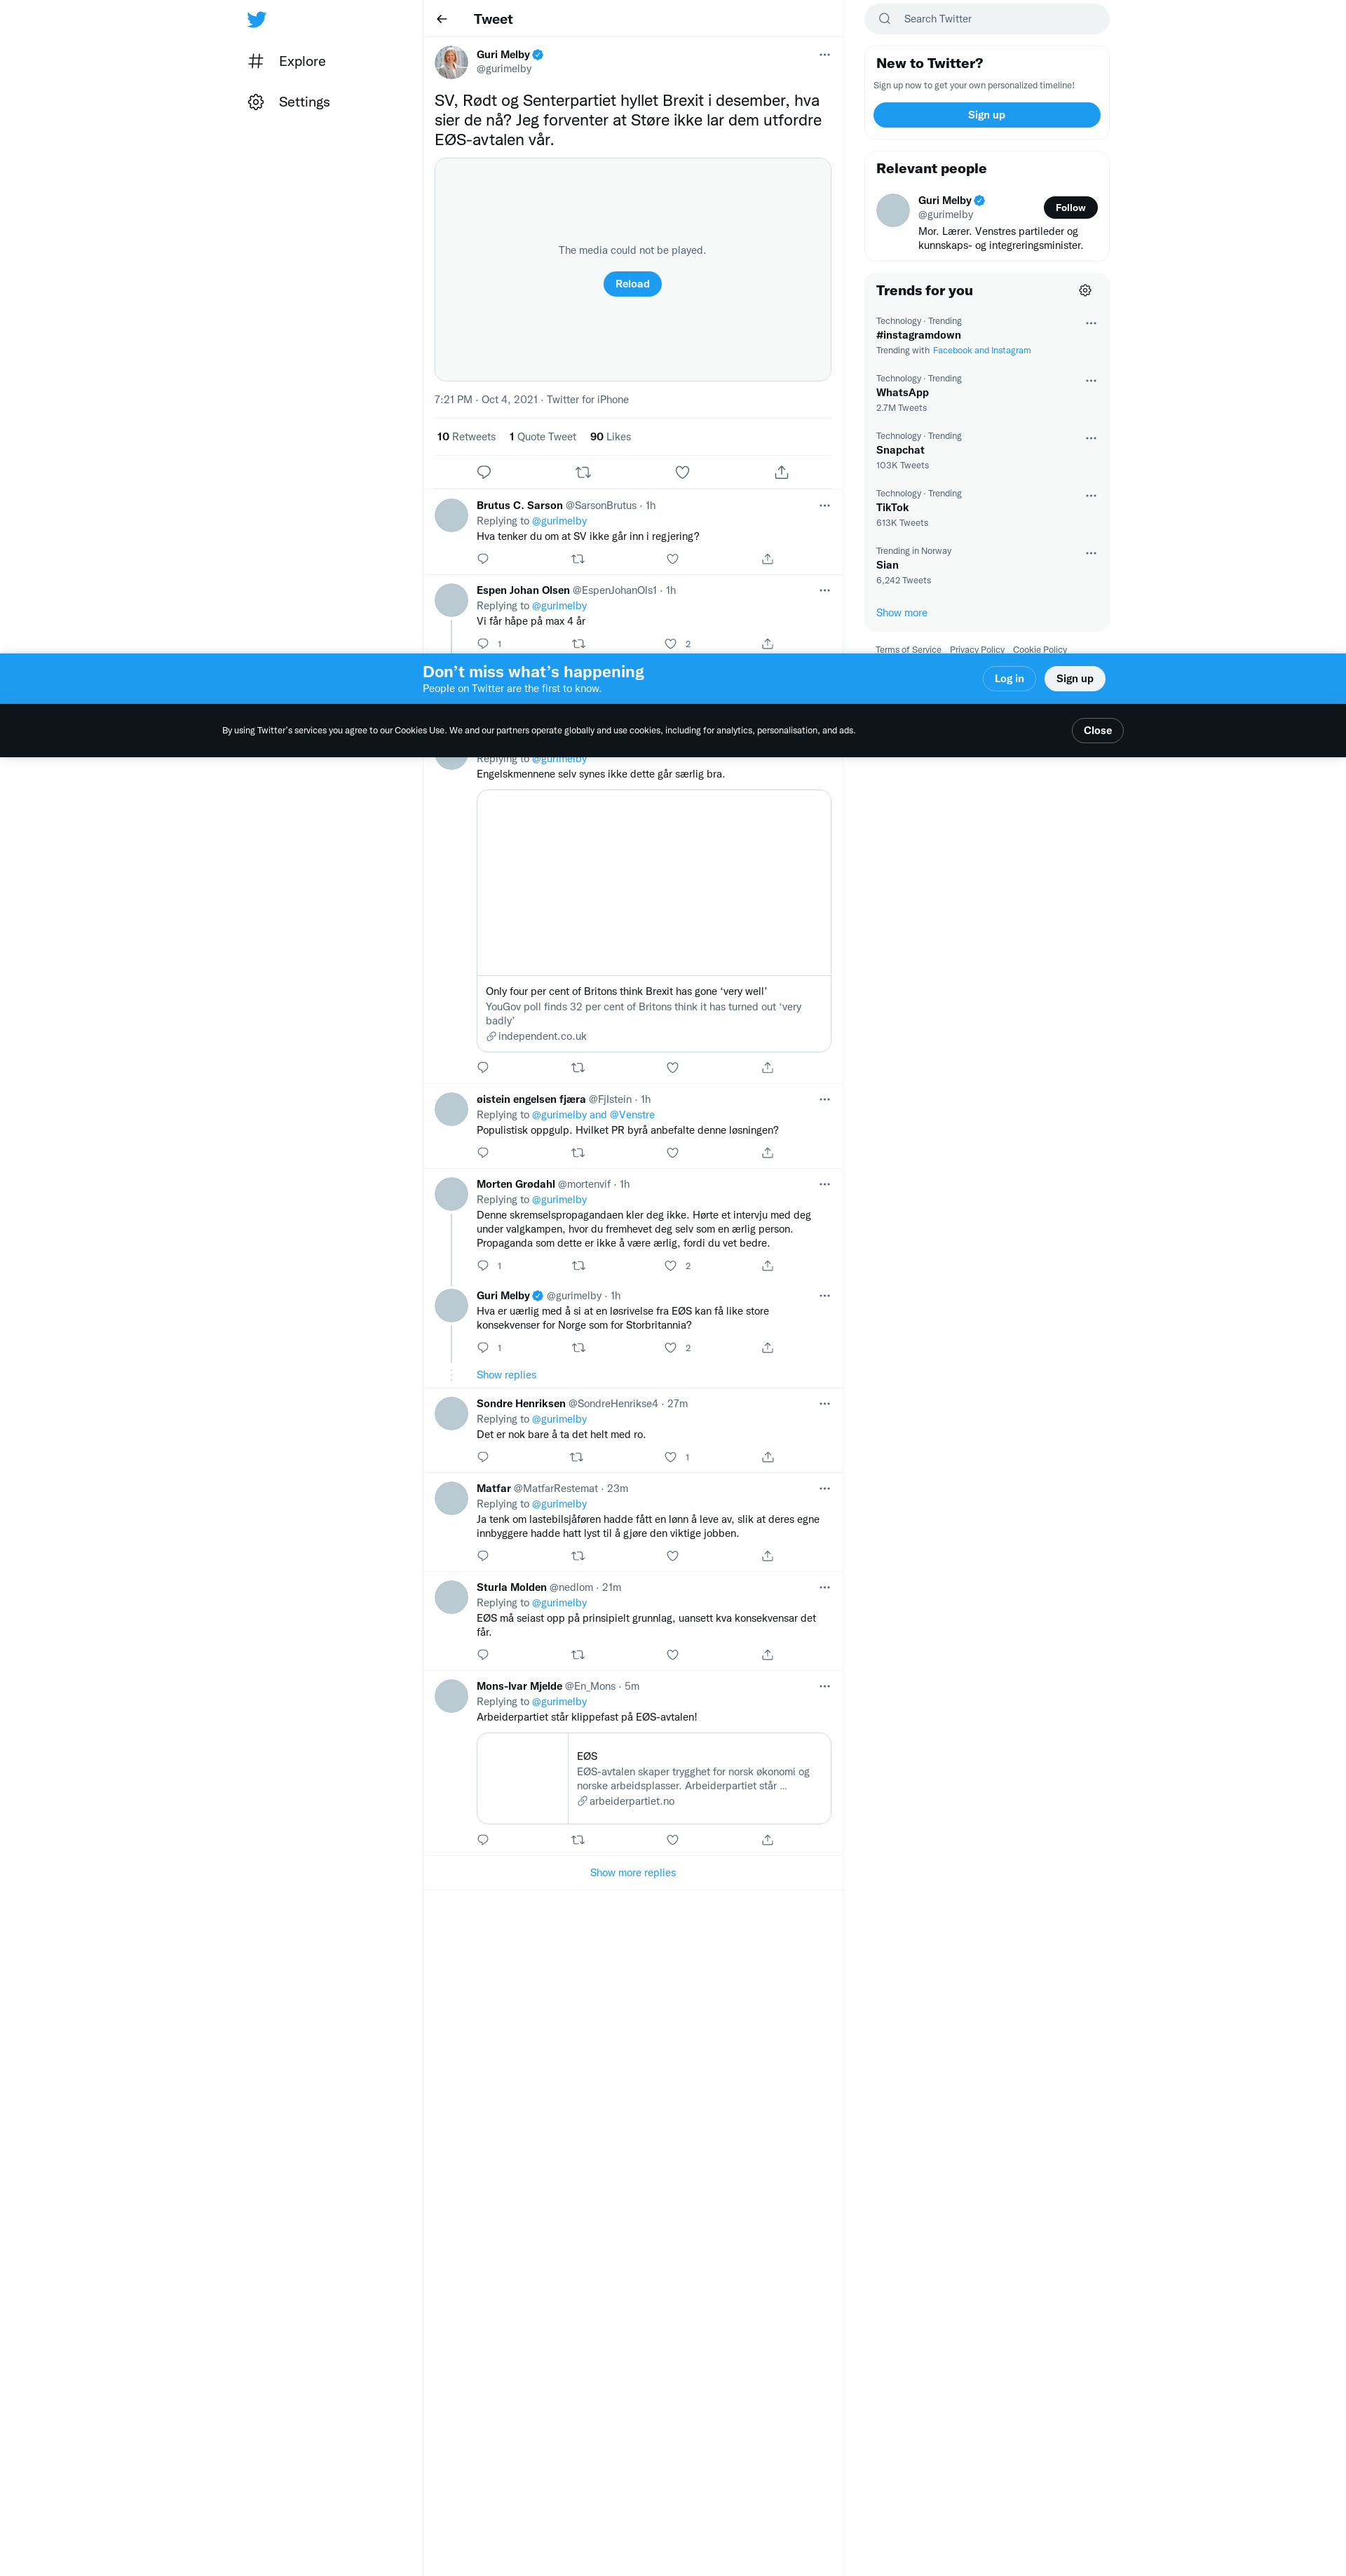Share Sturla Molden's reply
The height and width of the screenshot is (2576, 1346).
(x=767, y=1655)
